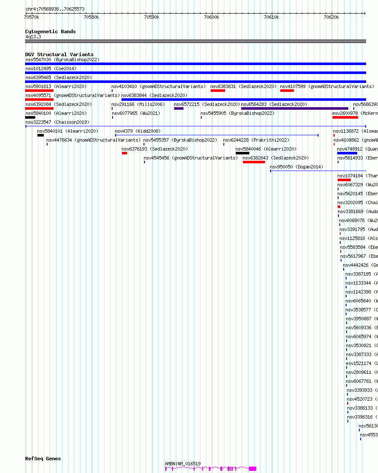The image size is (378, 473).
Task: Click the blue bar under nsv4748912
Action: tap(347, 153)
